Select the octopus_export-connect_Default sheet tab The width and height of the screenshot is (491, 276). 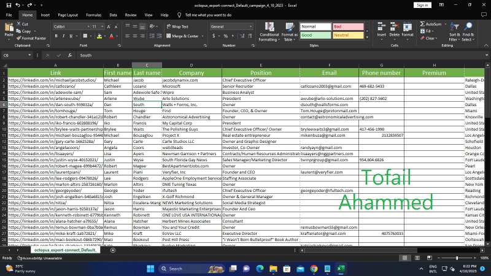pyautogui.click(x=65, y=250)
